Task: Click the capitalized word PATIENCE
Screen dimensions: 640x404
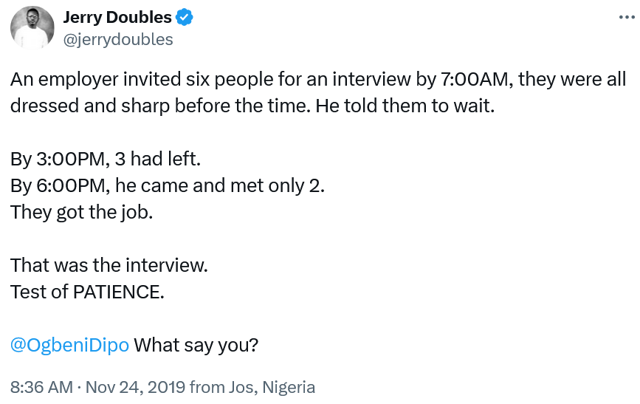Action: [x=118, y=292]
